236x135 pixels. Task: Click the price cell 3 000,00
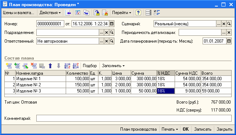tap(121, 79)
